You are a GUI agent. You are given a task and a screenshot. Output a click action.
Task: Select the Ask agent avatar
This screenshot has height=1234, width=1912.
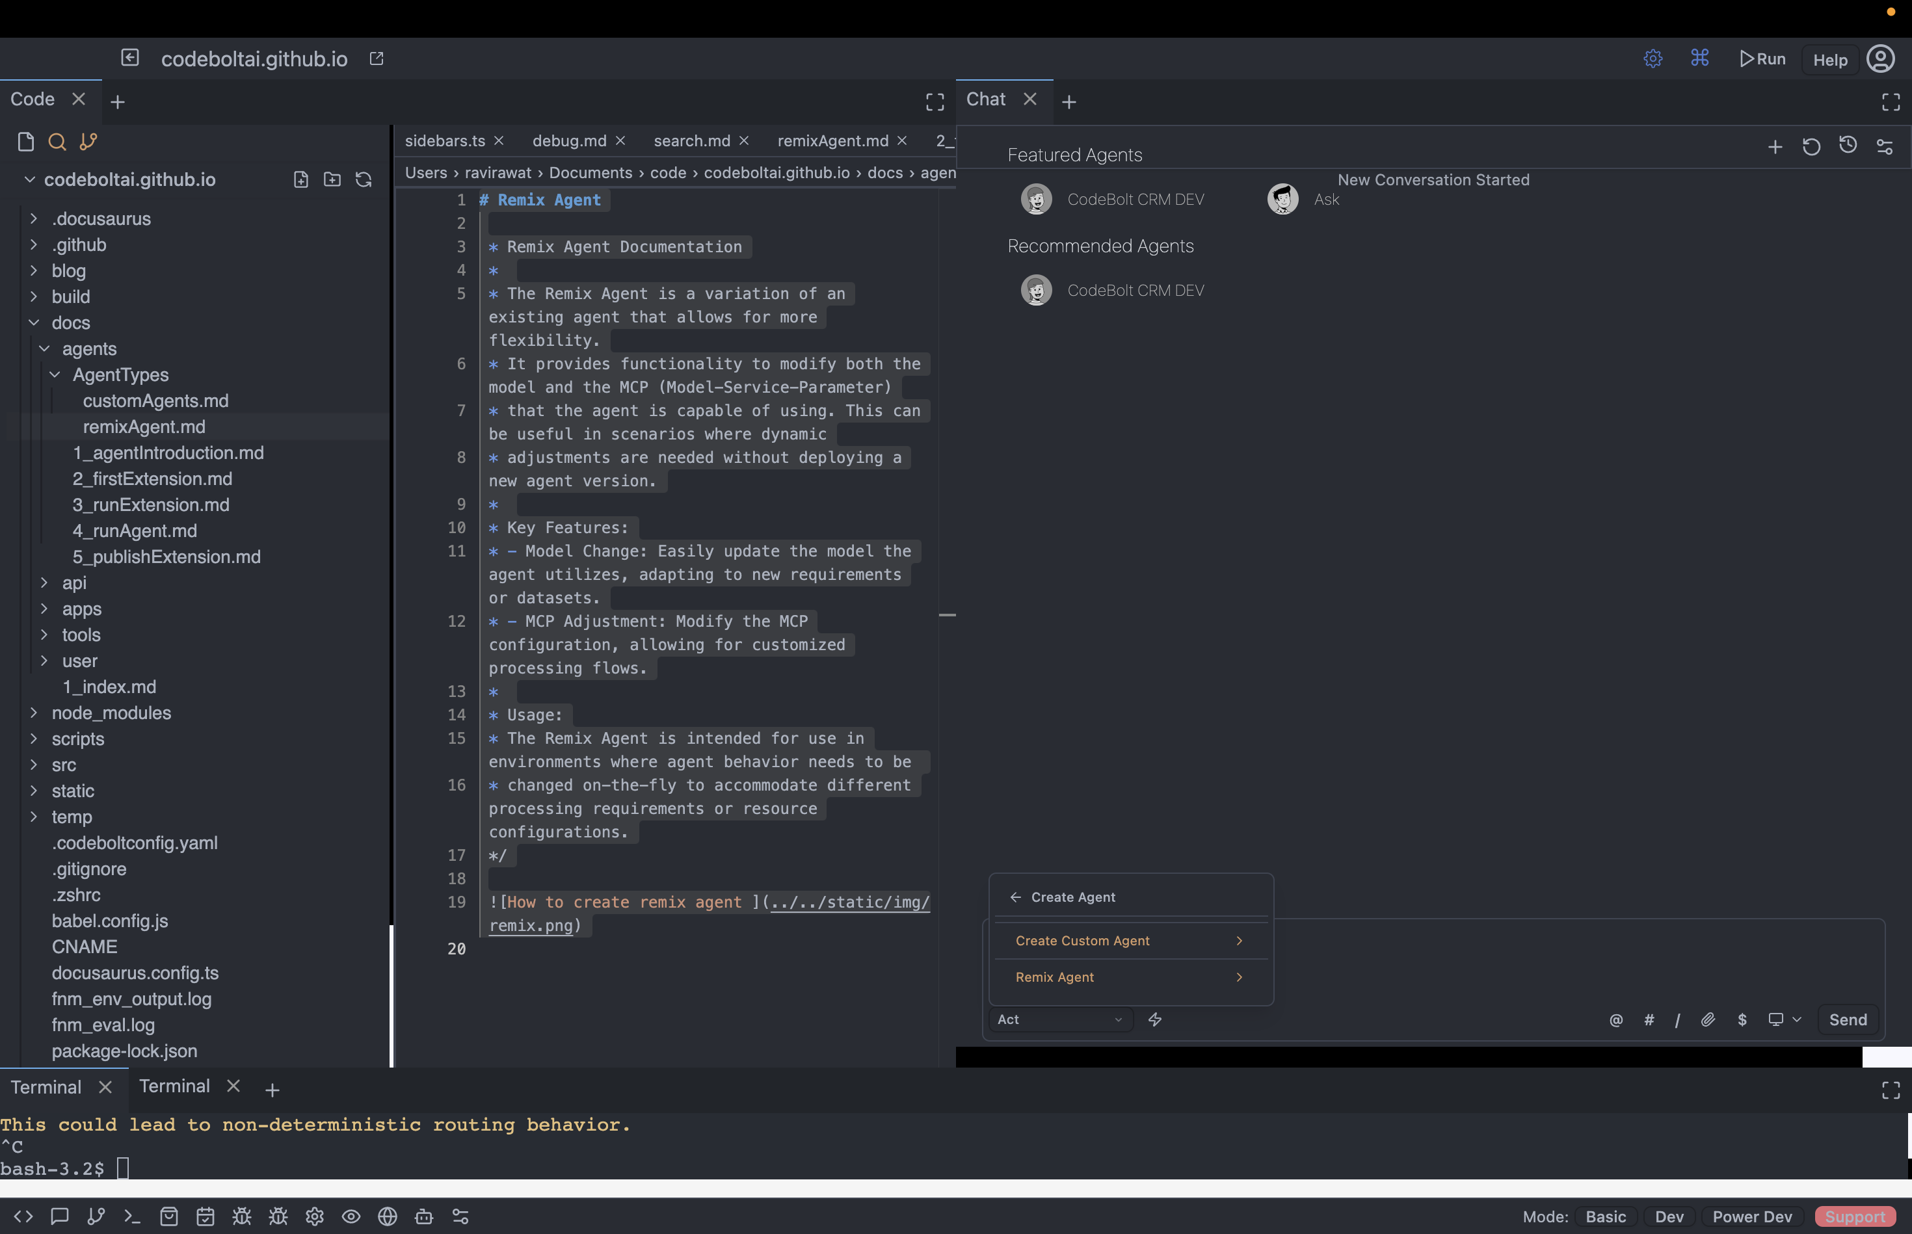[1283, 199]
